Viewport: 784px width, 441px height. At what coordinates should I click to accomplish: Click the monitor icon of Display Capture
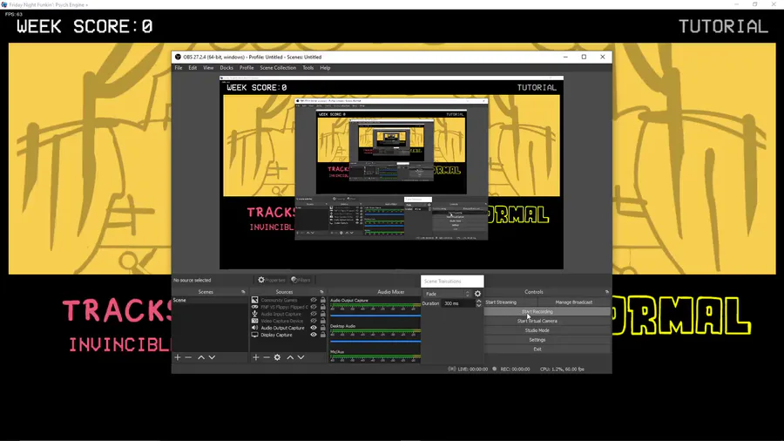click(254, 335)
